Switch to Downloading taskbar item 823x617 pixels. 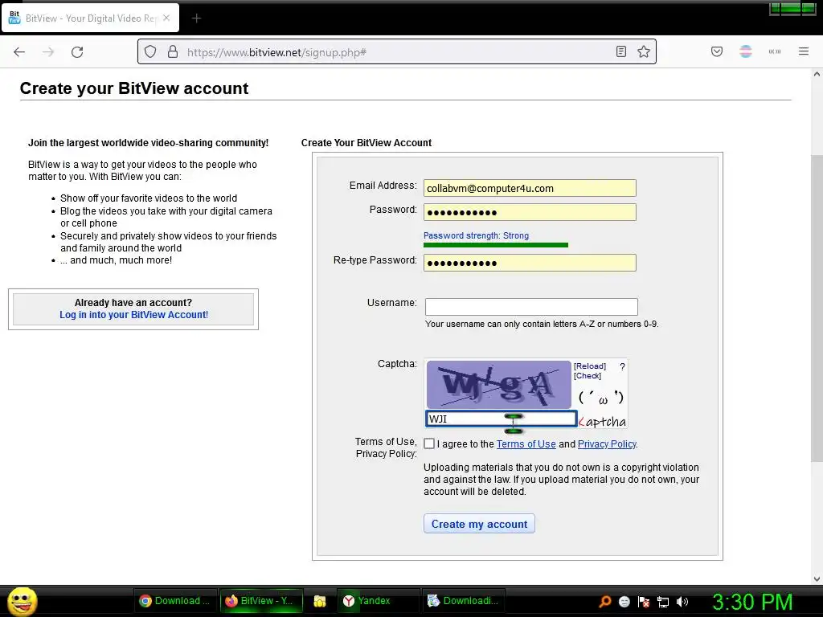pyautogui.click(x=464, y=601)
